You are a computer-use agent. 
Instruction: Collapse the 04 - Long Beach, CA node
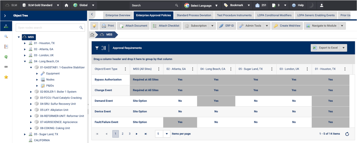(25, 61)
